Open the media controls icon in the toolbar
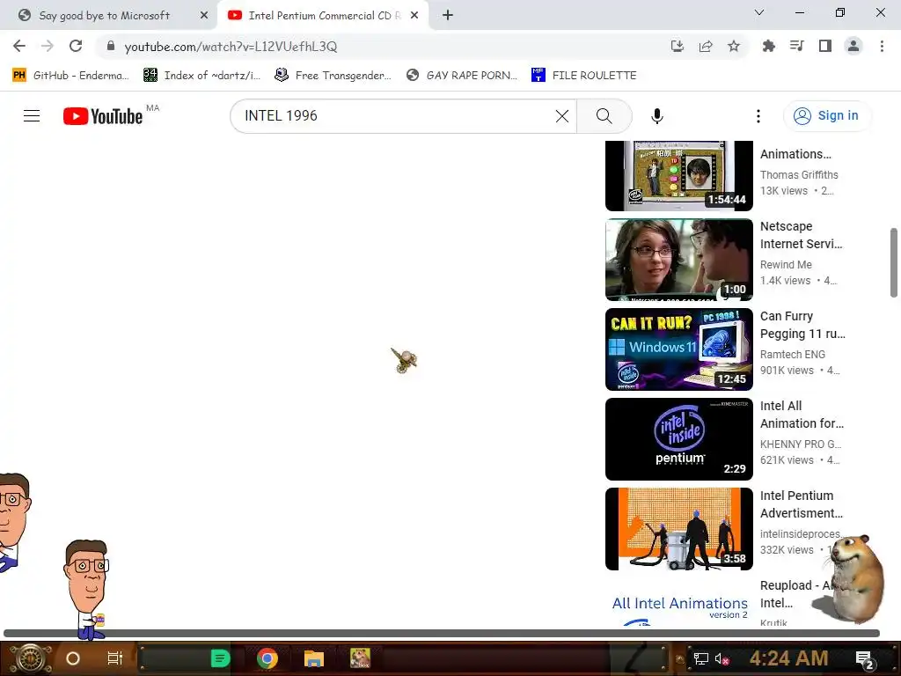901x676 pixels. click(x=796, y=46)
